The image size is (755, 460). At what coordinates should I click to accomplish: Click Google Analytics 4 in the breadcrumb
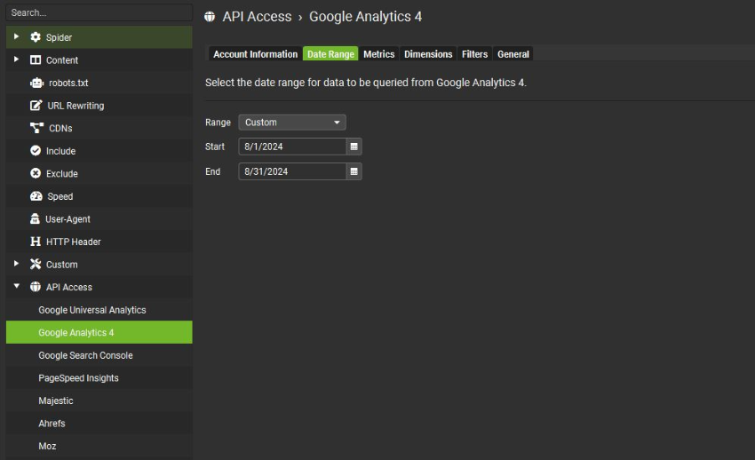pos(365,17)
